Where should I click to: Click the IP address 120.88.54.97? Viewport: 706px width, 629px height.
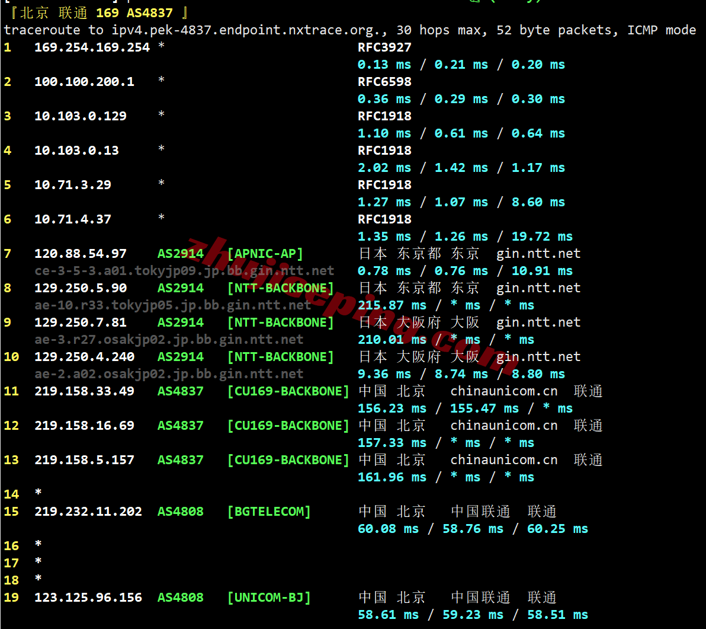(x=81, y=254)
